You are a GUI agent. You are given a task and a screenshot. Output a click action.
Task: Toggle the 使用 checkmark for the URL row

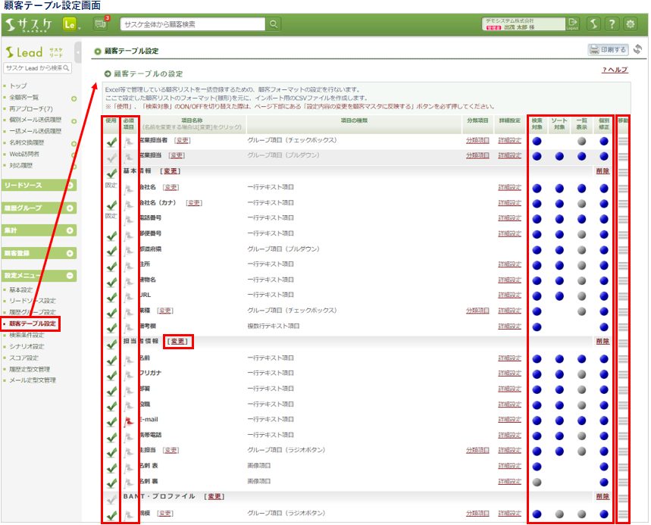[111, 296]
